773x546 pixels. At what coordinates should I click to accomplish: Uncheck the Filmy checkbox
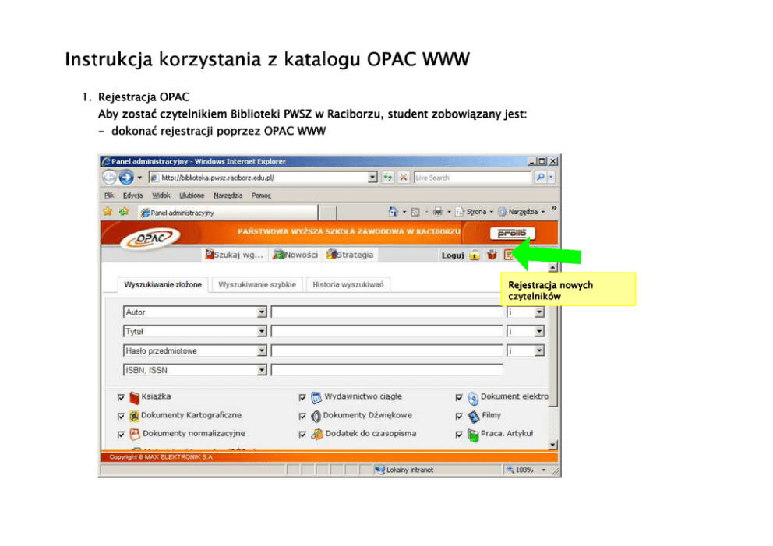coord(459,416)
